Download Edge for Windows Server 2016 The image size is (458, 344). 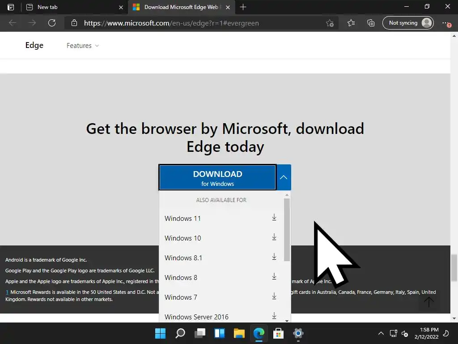click(x=274, y=316)
